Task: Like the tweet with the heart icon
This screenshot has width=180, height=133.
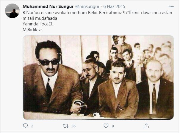Action: (106, 126)
